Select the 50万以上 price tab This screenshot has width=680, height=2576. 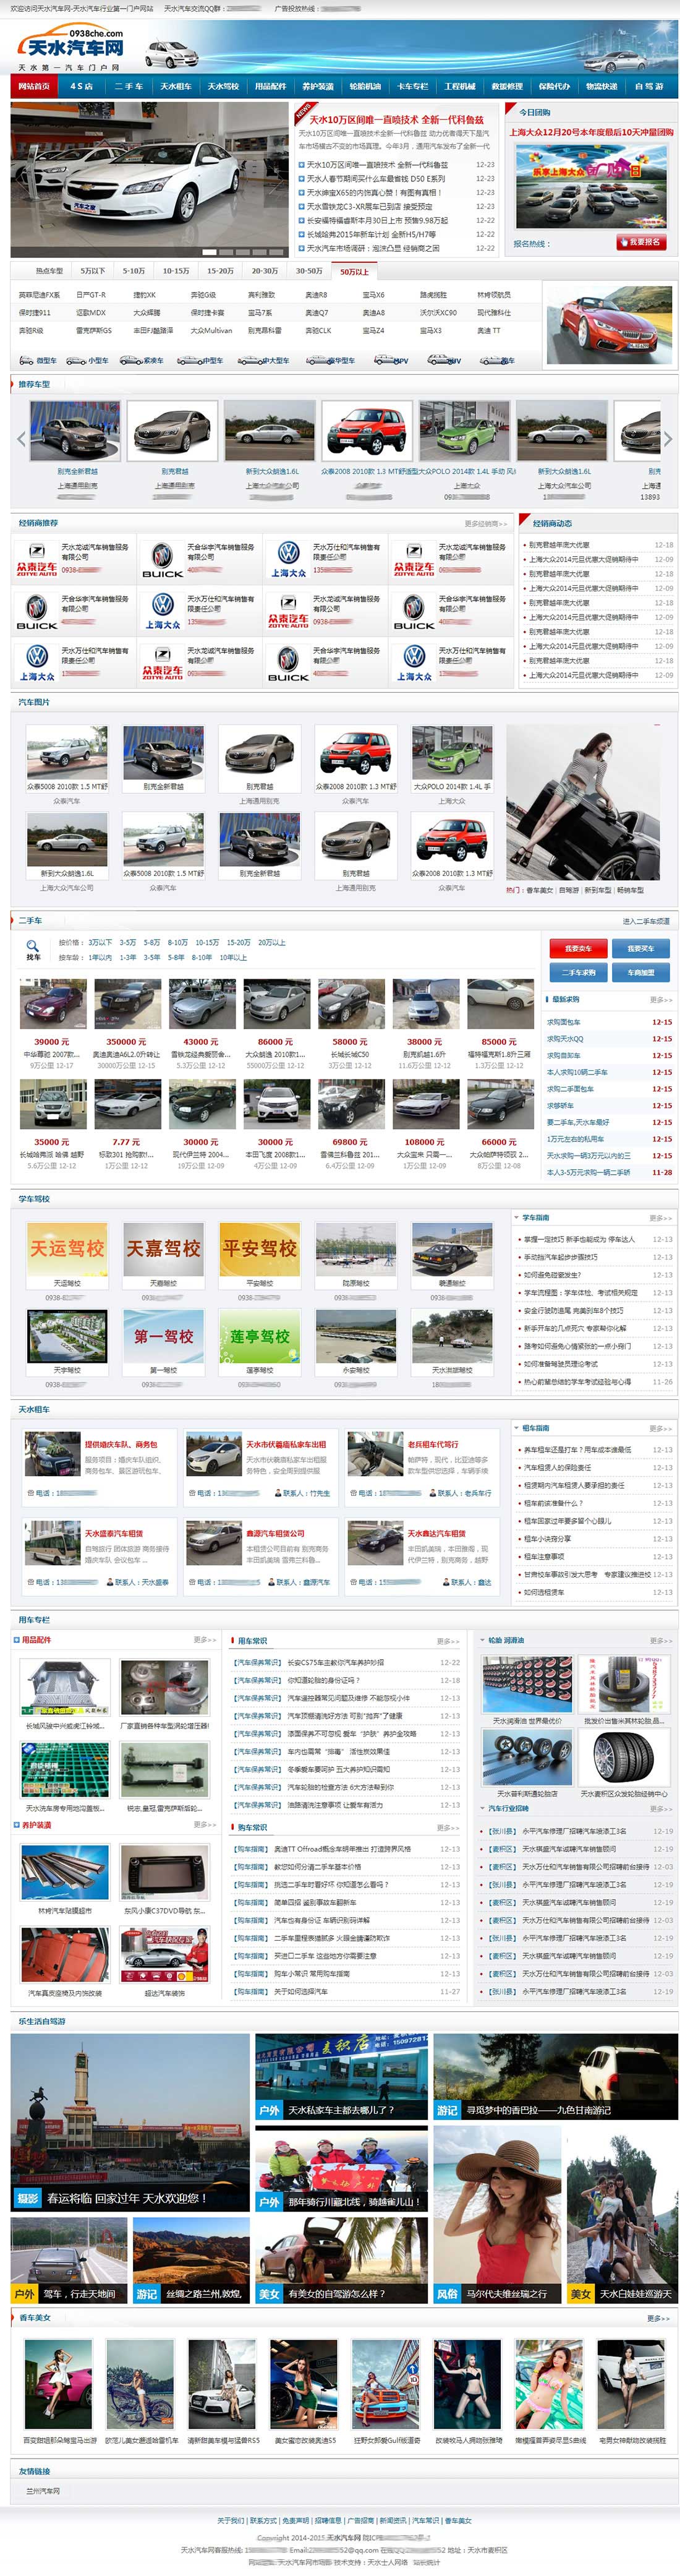[x=354, y=271]
